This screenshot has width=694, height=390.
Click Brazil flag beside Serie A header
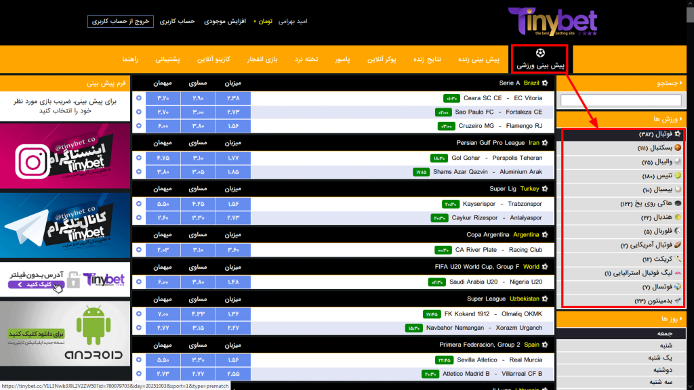546,83
